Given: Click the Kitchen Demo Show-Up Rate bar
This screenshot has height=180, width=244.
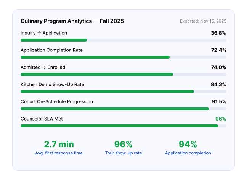Looking at the screenshot, I should pos(124,92).
